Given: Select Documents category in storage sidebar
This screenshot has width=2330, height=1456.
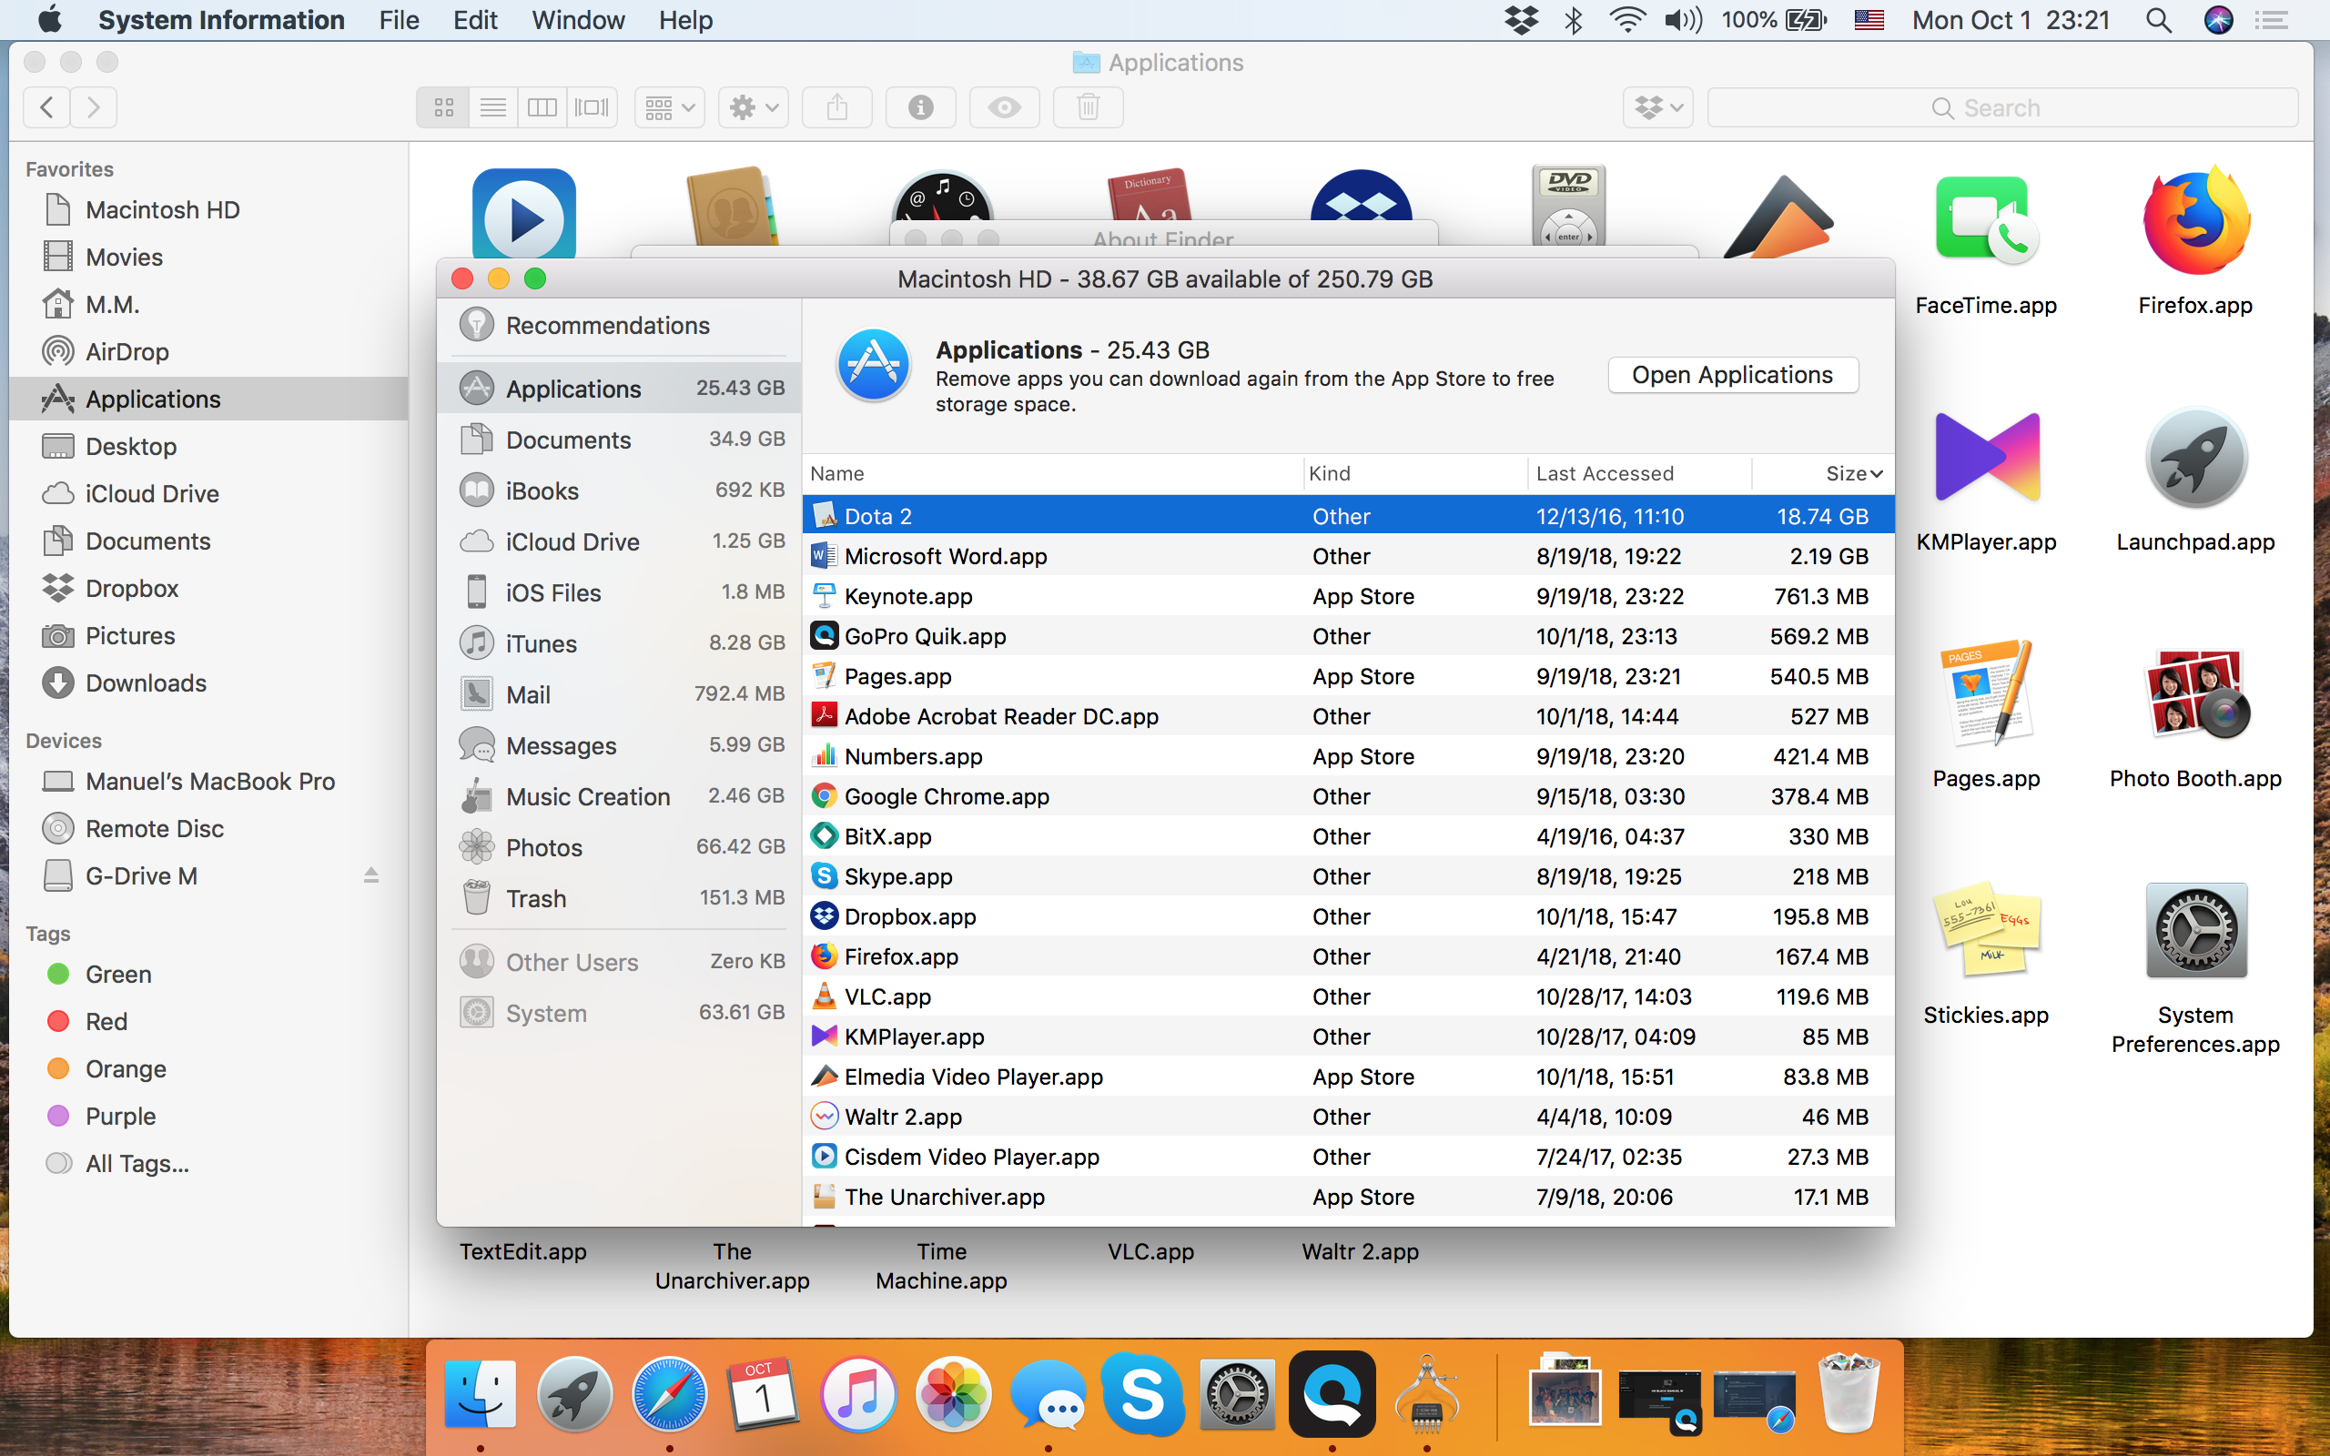Looking at the screenshot, I should (x=619, y=440).
